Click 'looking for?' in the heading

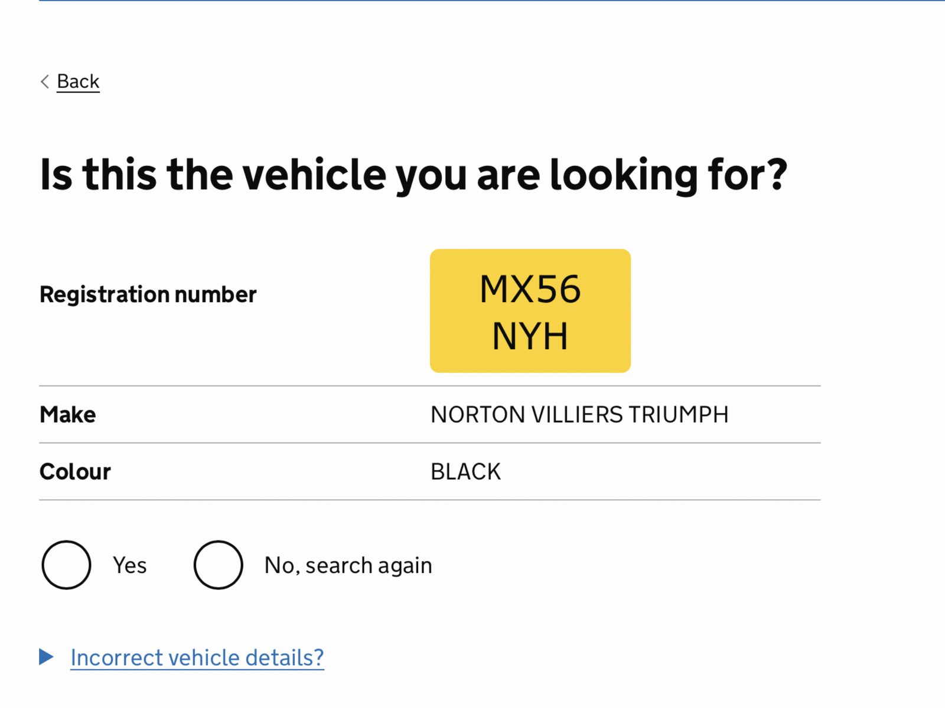pos(667,175)
